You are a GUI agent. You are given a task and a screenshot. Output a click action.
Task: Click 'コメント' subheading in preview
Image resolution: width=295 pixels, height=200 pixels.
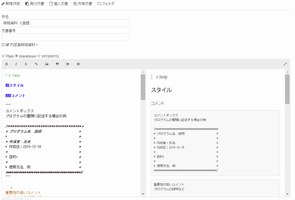coord(157,103)
